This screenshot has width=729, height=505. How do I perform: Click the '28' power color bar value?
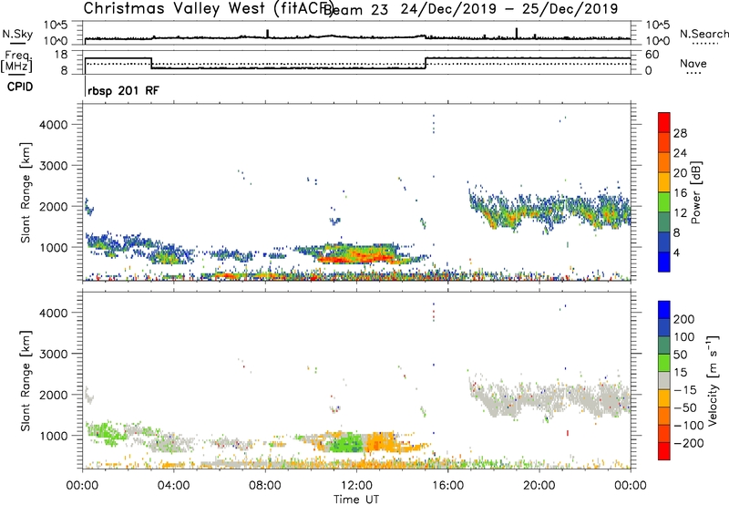coord(680,133)
